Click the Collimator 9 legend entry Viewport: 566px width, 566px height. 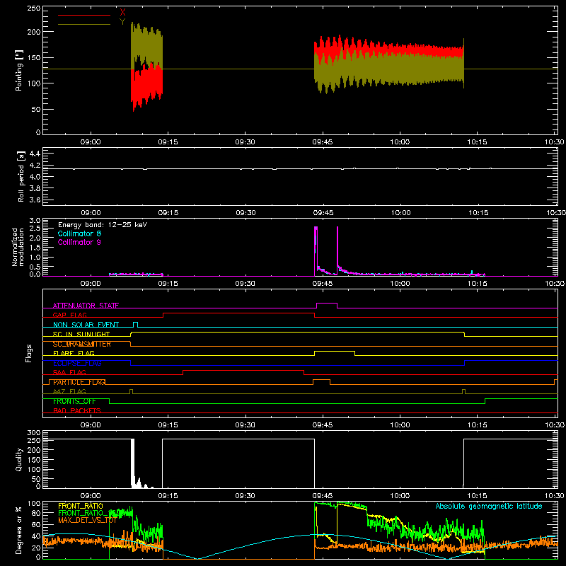coord(79,242)
